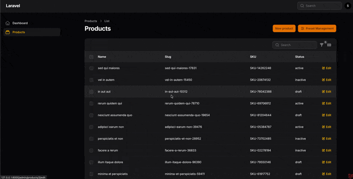This screenshot has height=179, width=353.
Task: Click the SKU column header
Action: [253, 57]
